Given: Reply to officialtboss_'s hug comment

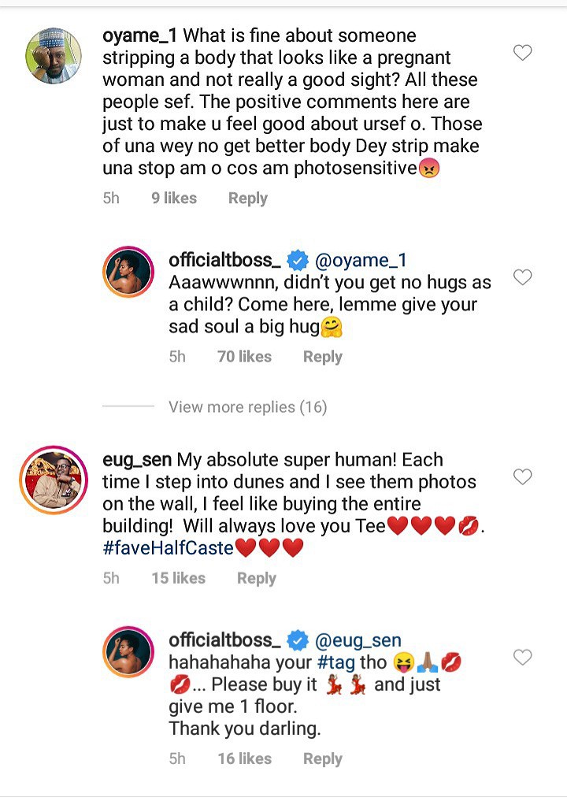Looking at the screenshot, I should tap(323, 357).
